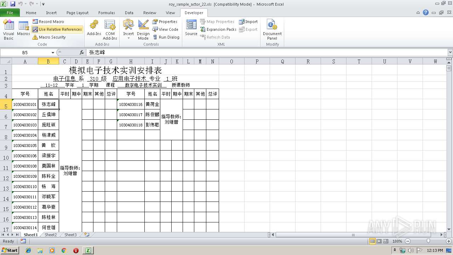453x255 pixels.
Task: Open the Windows Start menu
Action: (x=10, y=250)
